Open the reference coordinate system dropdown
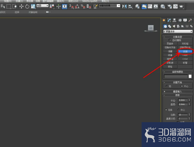This screenshot has width=194, height=147. pos(42,6)
